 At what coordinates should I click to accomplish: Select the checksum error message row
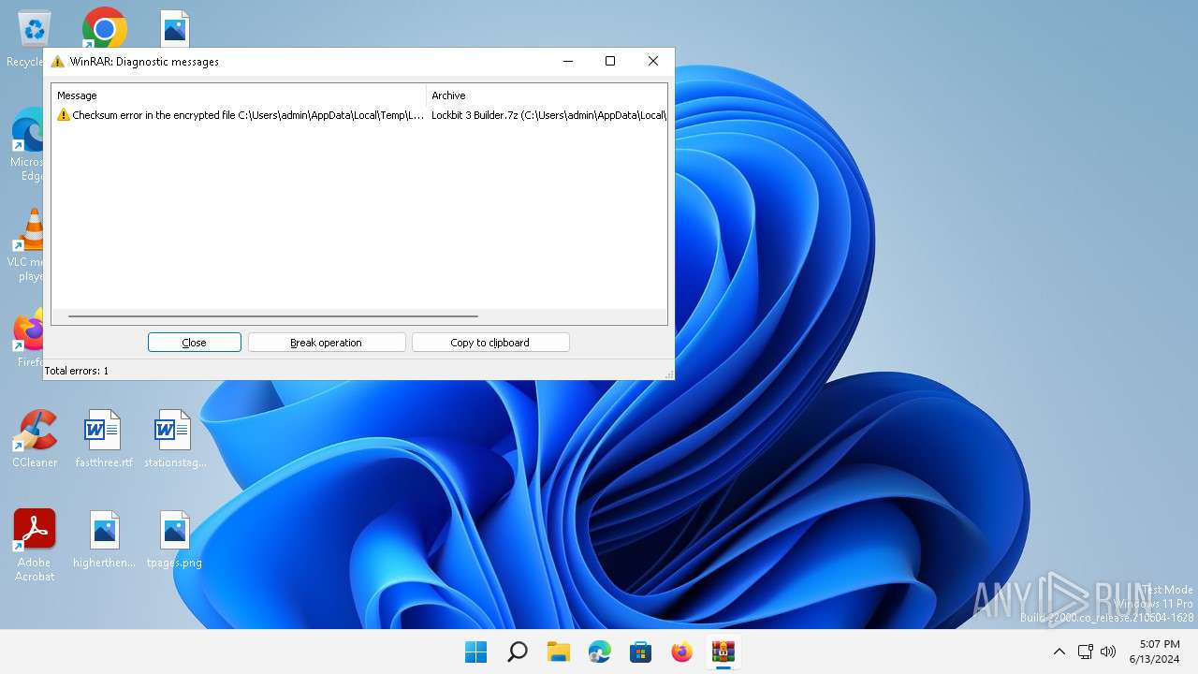(x=359, y=115)
